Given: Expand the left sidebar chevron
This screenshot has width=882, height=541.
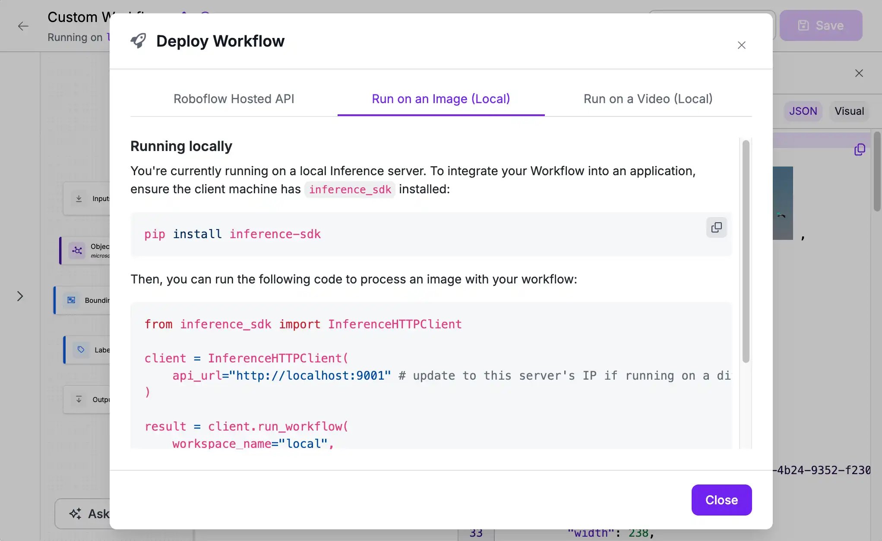Looking at the screenshot, I should click(20, 296).
